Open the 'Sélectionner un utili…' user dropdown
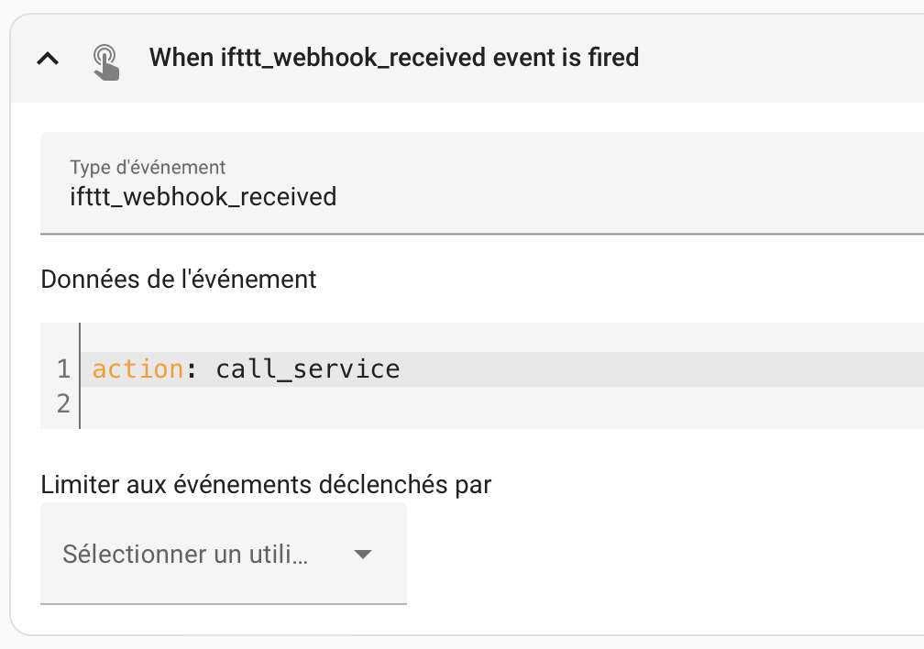The height and width of the screenshot is (649, 924). pyautogui.click(x=224, y=554)
